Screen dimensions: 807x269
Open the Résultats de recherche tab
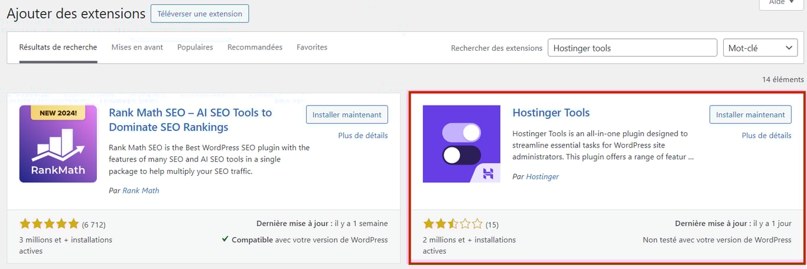(x=58, y=47)
